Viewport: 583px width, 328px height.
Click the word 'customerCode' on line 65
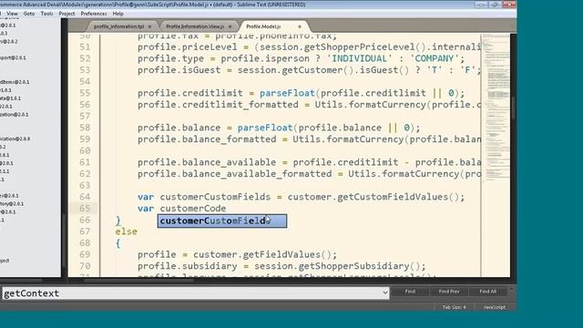click(193, 209)
